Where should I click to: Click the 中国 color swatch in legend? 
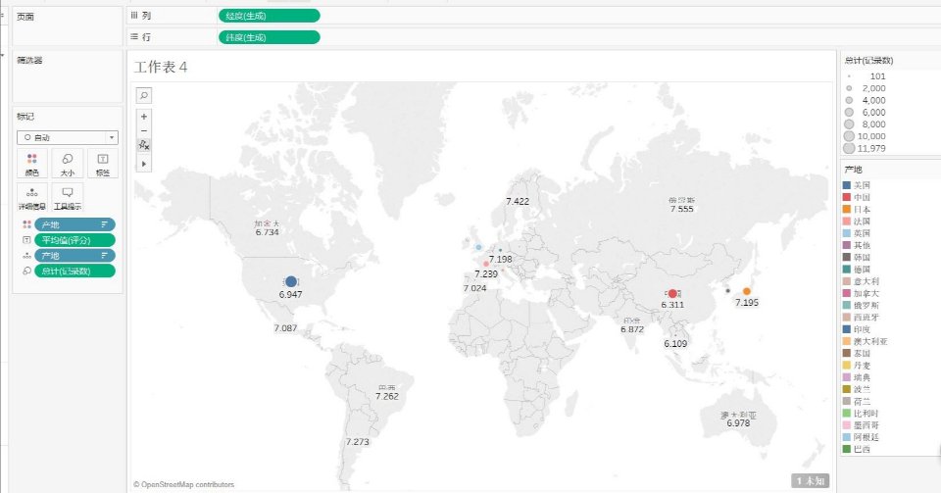click(847, 197)
